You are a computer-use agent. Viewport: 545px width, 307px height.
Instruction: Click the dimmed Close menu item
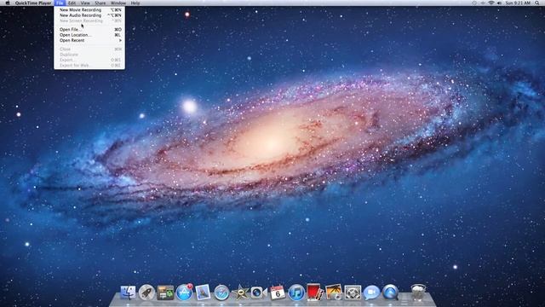pyautogui.click(x=89, y=49)
